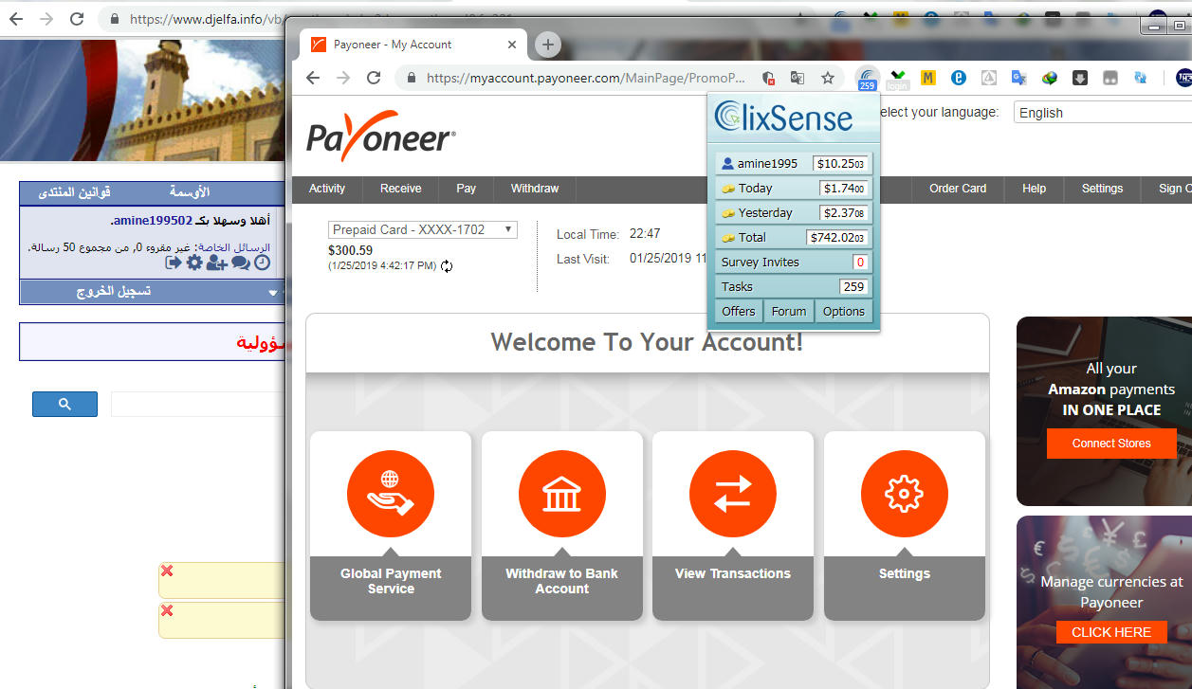Click the dark download arrow extension icon
1192x689 pixels.
1079,79
